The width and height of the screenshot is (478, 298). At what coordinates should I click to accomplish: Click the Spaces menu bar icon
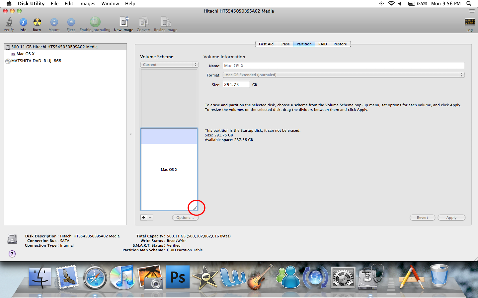(381, 3)
